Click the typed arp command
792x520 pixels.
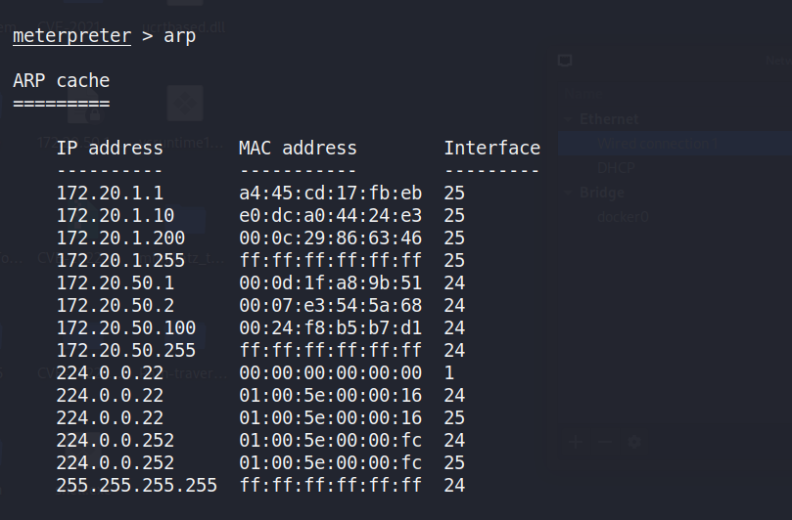pos(179,37)
